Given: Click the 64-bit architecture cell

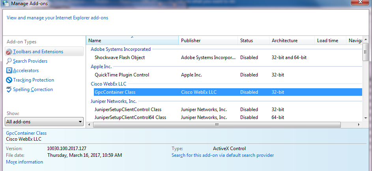Looking at the screenshot, I should tap(278, 117).
